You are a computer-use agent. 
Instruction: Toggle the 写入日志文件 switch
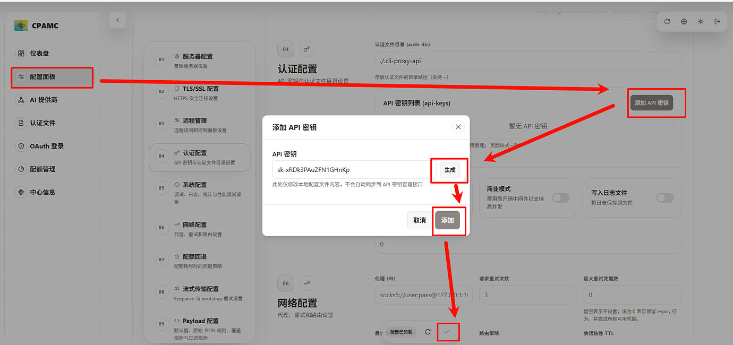click(665, 197)
